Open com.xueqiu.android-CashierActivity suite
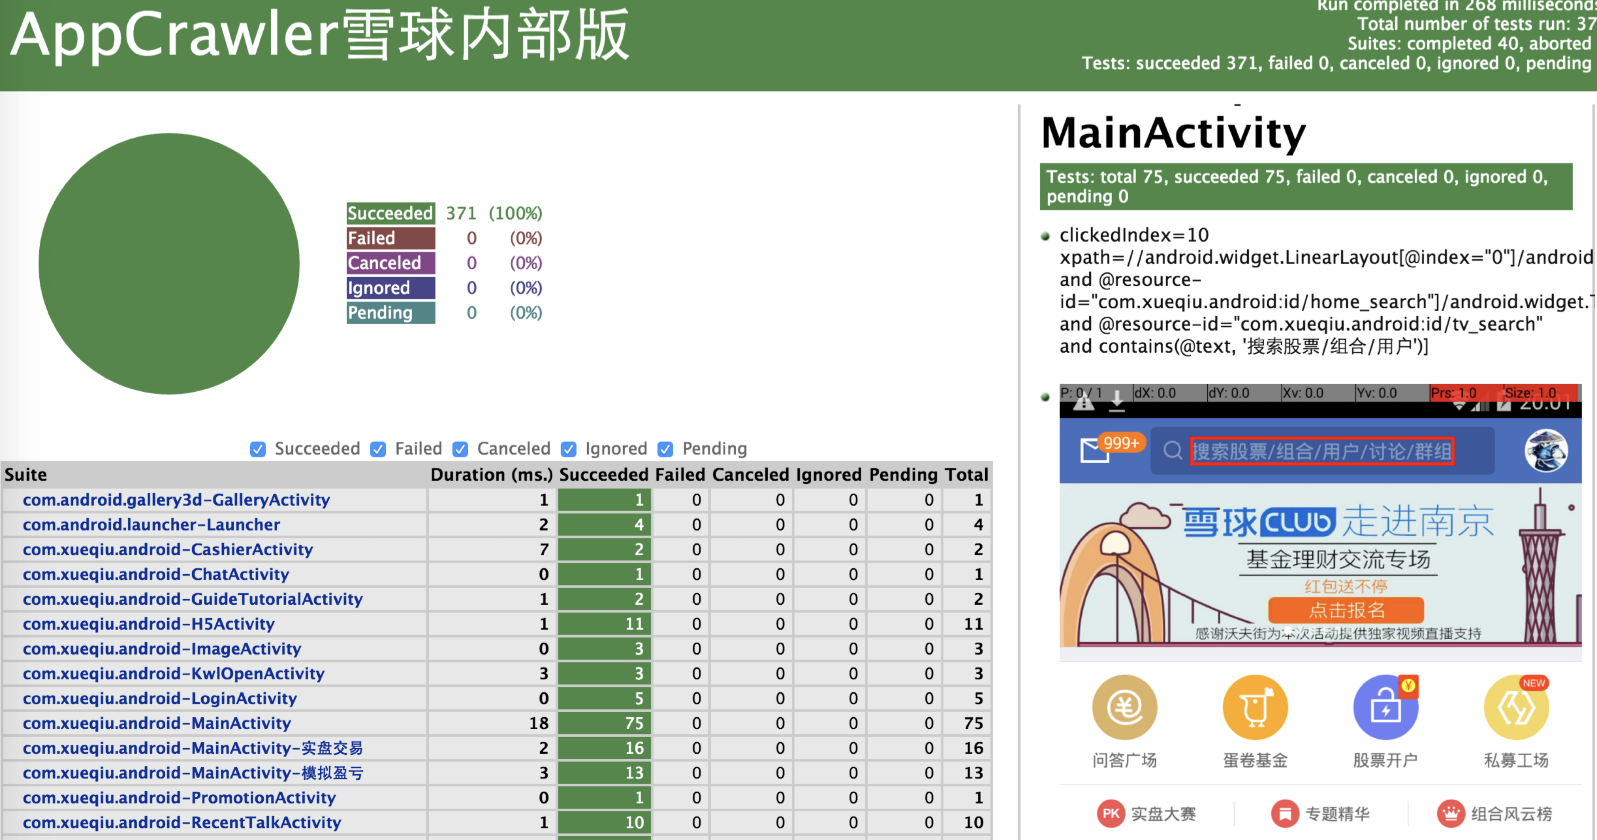Screen dimensions: 1597x840 [167, 549]
